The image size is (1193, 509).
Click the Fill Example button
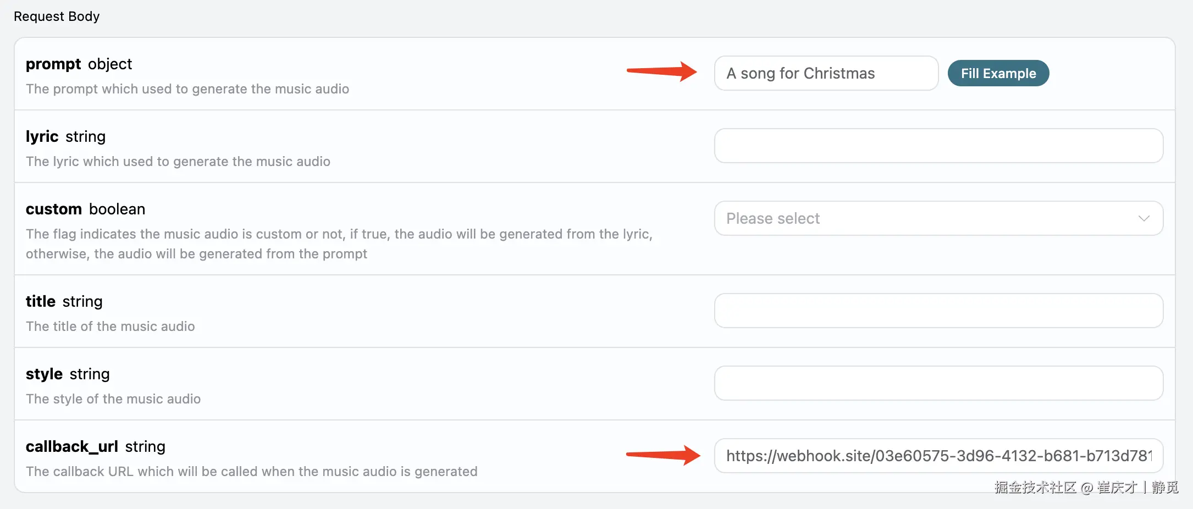tap(998, 73)
